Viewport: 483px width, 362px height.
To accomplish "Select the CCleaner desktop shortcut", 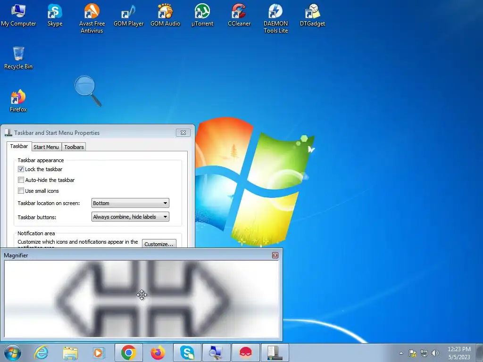I will 239,15.
